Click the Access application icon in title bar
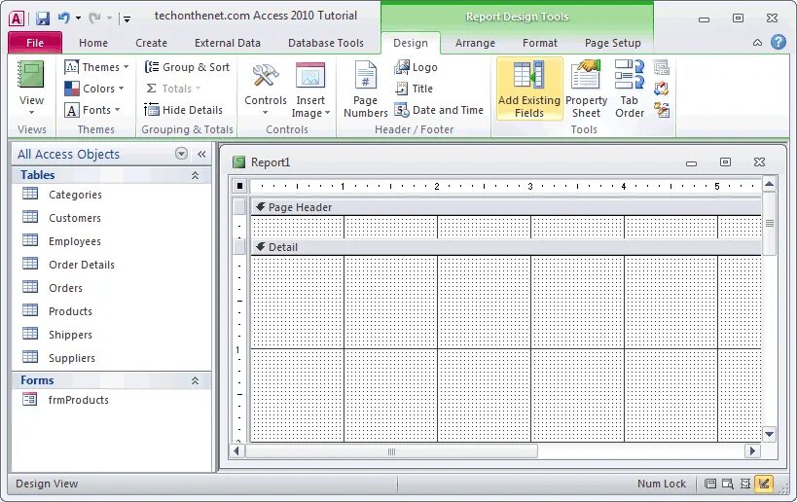Image resolution: width=797 pixels, height=502 pixels. click(x=17, y=18)
